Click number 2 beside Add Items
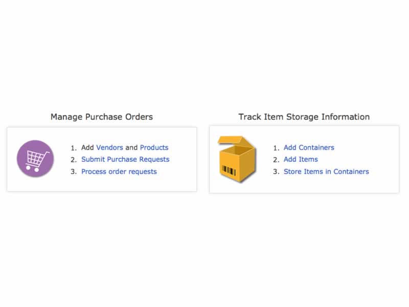 pos(276,160)
